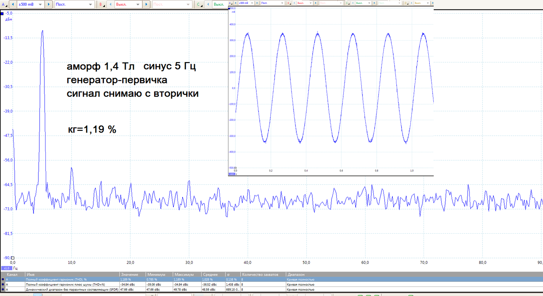The height and width of the screenshot is (296, 543).
Task: Click the σ column header
Action: (233, 274)
